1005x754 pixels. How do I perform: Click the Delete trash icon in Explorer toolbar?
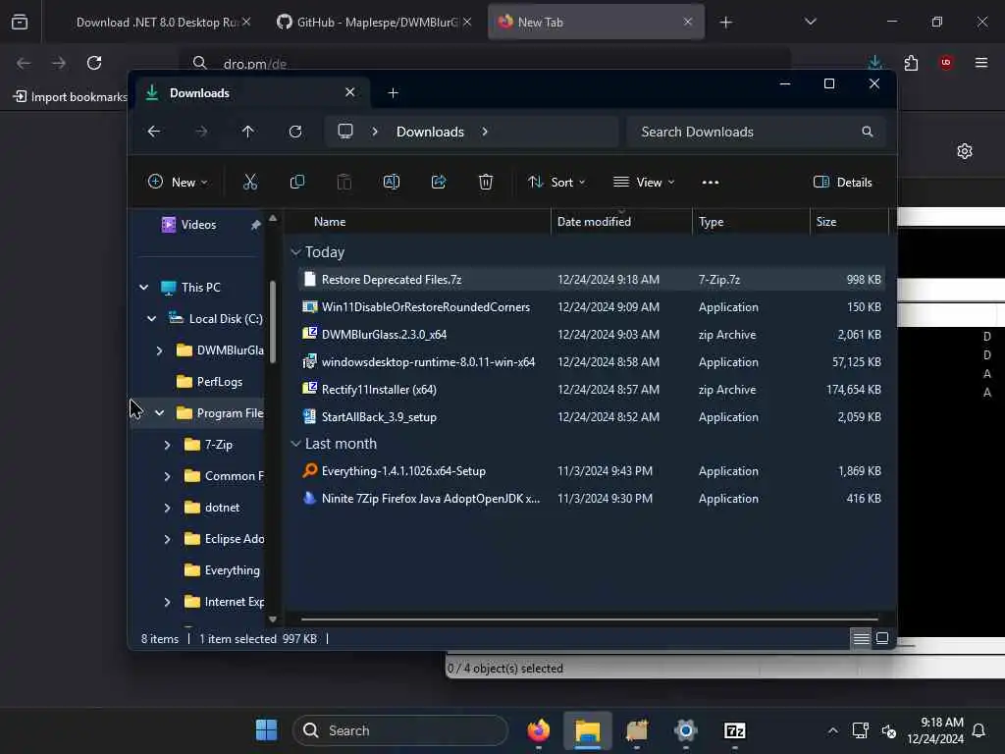coord(486,182)
